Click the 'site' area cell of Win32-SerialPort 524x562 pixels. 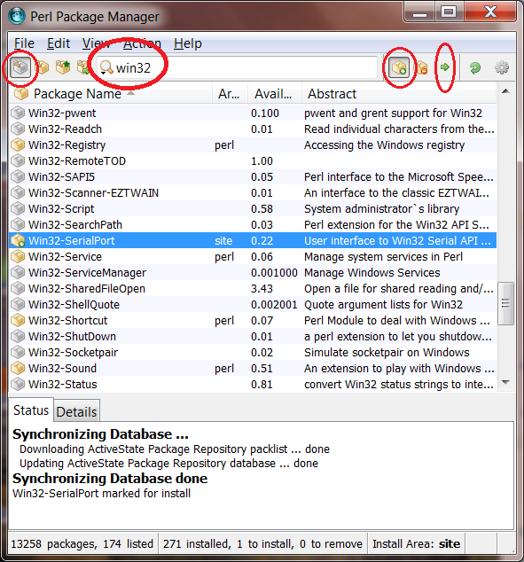[223, 241]
